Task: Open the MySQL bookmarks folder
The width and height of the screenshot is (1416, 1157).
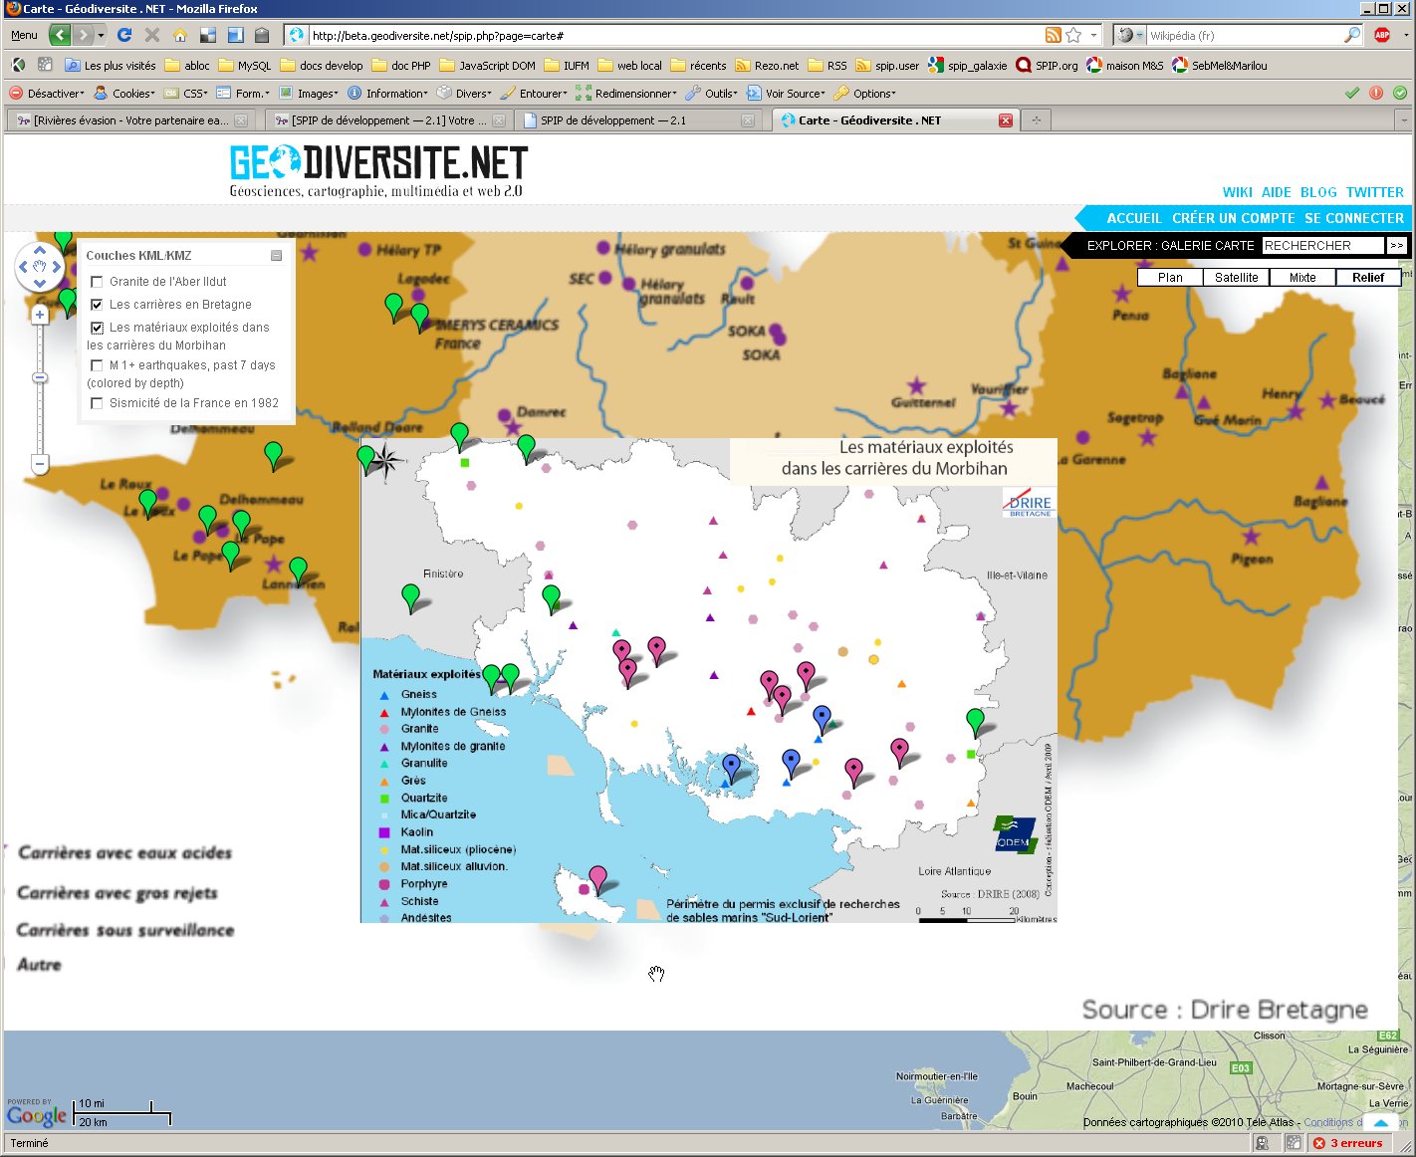Action: coord(245,65)
